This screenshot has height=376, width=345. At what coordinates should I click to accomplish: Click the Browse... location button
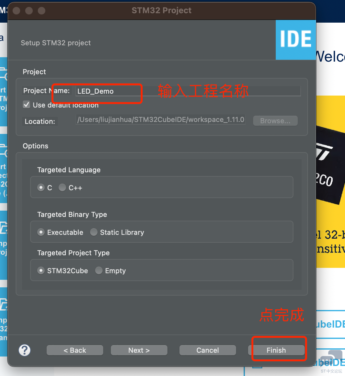[x=275, y=121]
